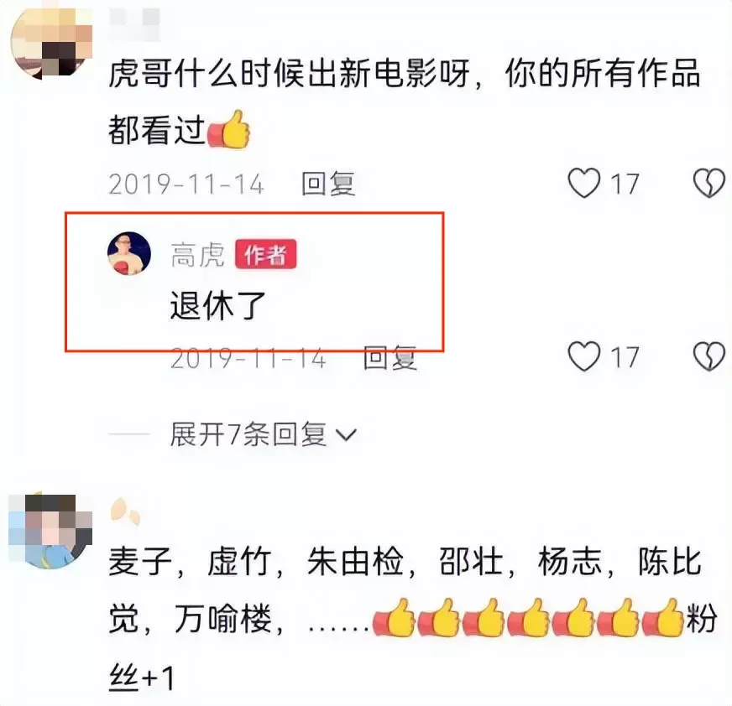Like the top comment asking about new movies
732x706 pixels.
pos(583,183)
